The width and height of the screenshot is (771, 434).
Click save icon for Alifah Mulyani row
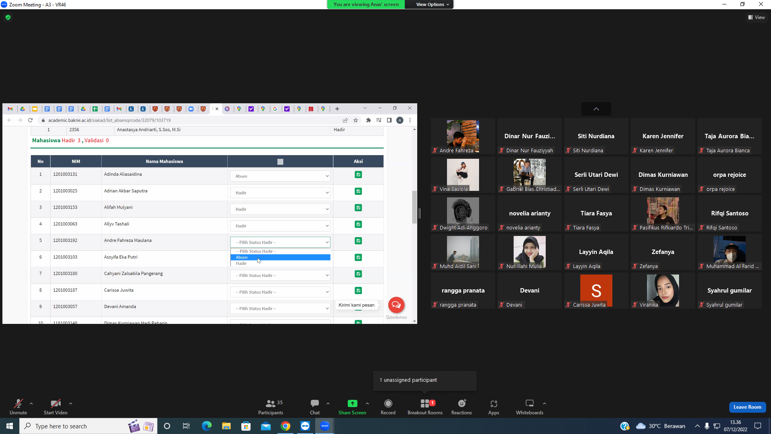pyautogui.click(x=358, y=208)
